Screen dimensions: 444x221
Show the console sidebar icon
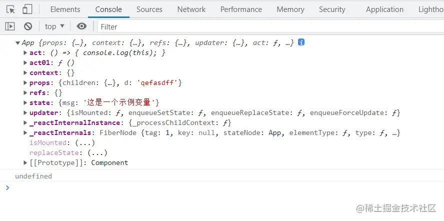click(10, 26)
